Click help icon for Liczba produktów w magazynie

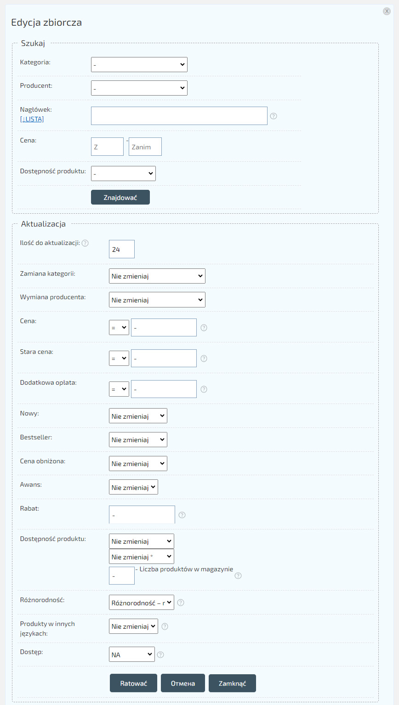point(238,575)
